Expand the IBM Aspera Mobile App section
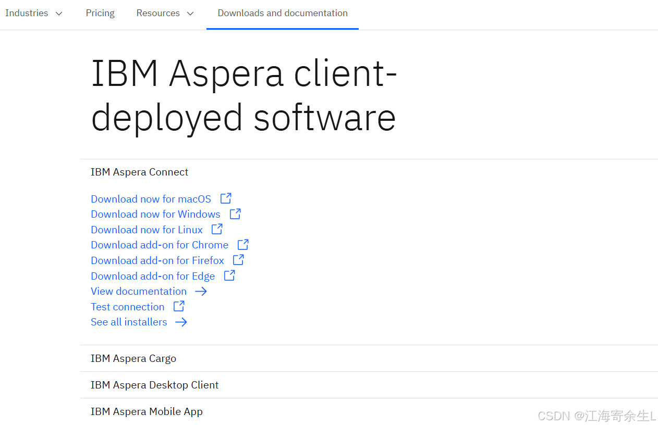 147,411
